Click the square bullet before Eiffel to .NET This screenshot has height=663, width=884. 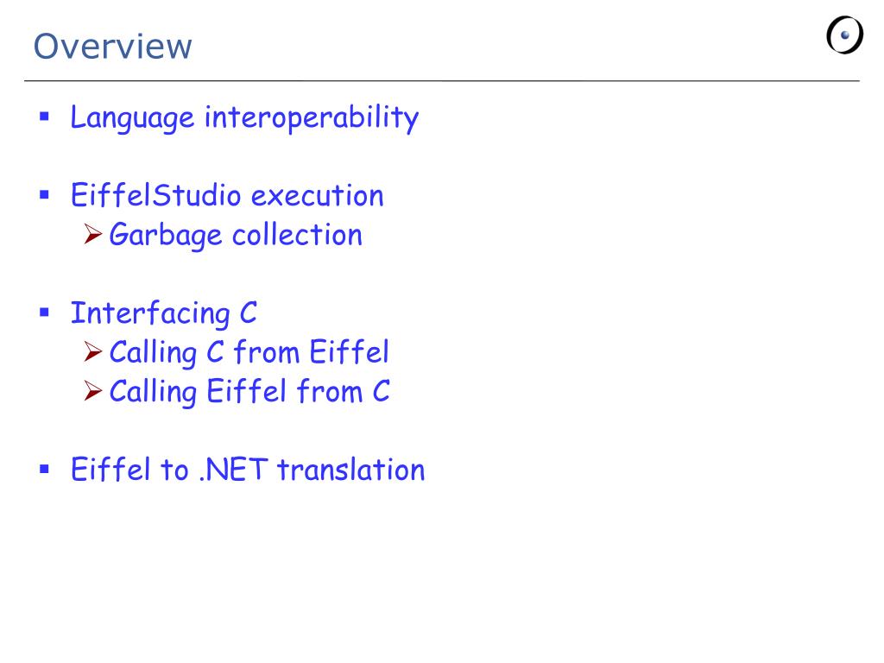(x=45, y=469)
